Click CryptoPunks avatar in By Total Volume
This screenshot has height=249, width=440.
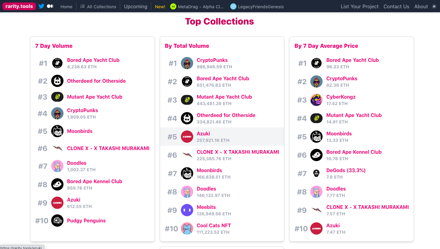[x=187, y=63]
